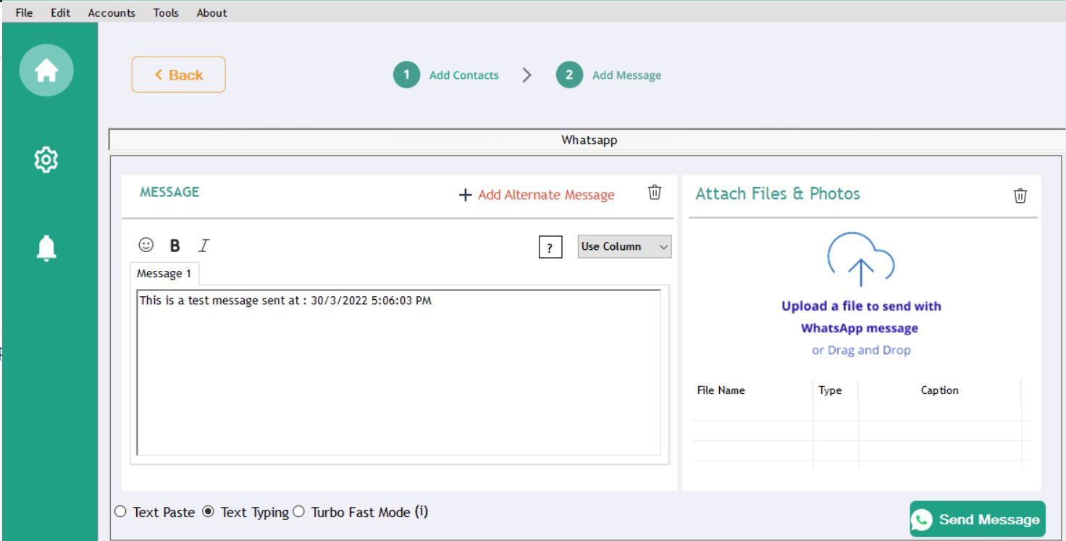Open the File menu
Viewport: 1066px width, 541px height.
(x=24, y=12)
